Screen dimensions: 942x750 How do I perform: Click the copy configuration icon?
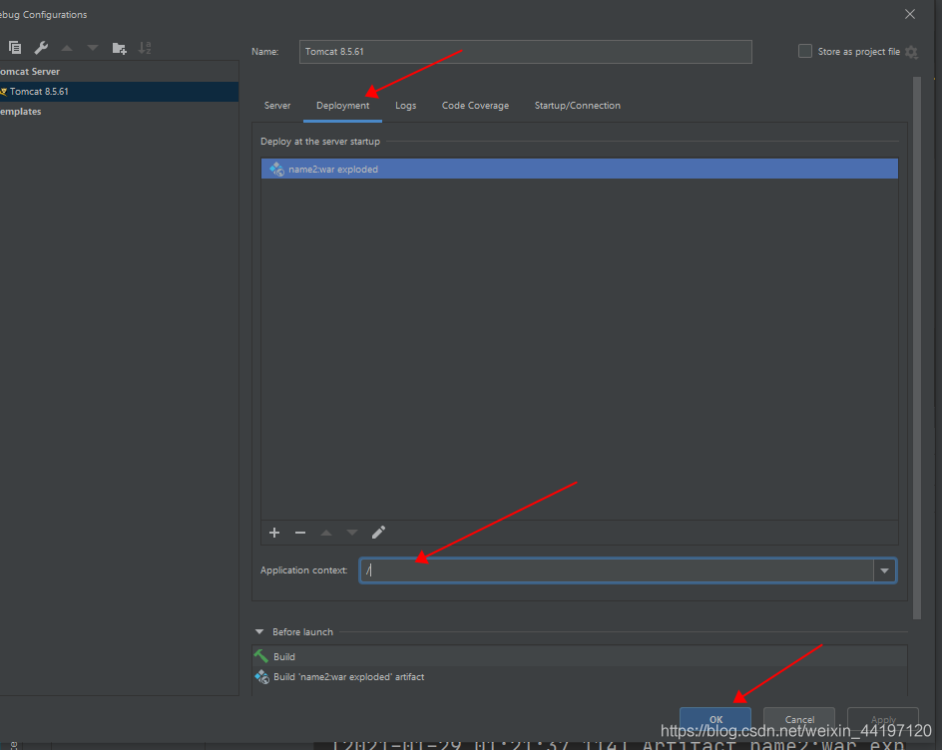point(15,48)
